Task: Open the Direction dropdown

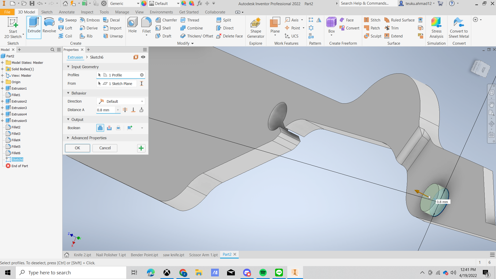Action: click(x=142, y=102)
